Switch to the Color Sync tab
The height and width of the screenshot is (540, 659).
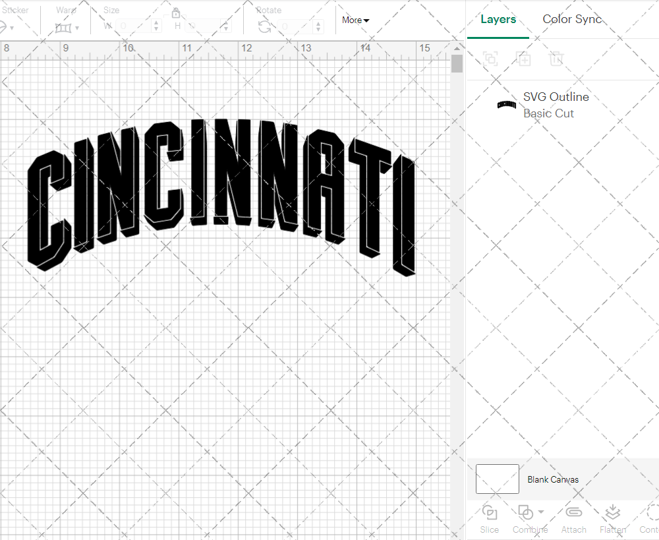click(572, 19)
